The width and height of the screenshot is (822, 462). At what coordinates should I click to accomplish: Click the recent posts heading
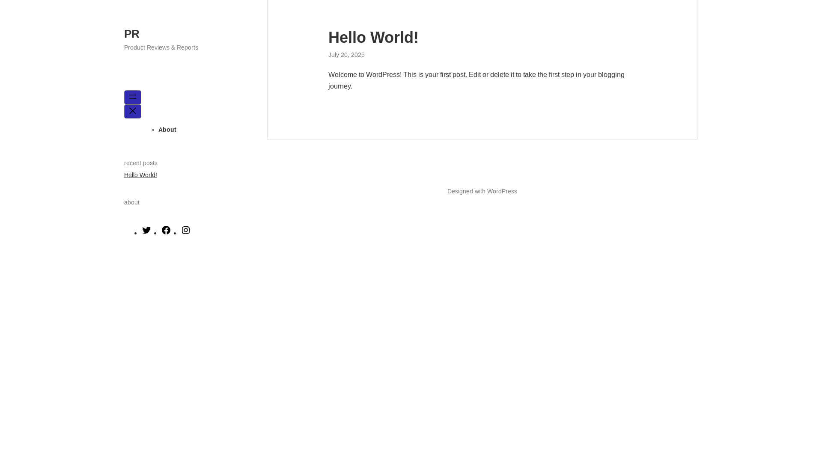tap(141, 163)
